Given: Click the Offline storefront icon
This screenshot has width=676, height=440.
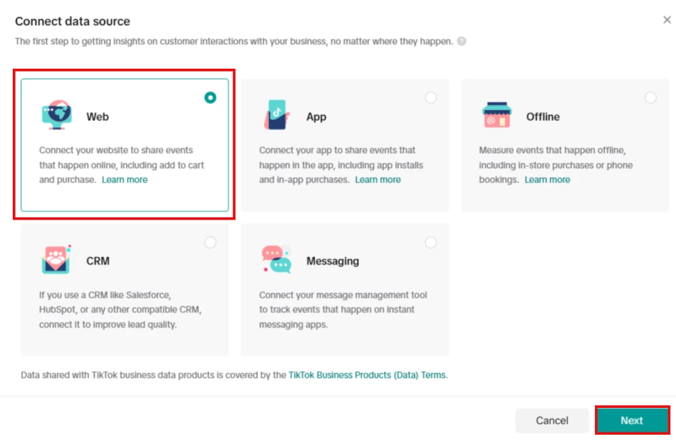Looking at the screenshot, I should coord(496,115).
